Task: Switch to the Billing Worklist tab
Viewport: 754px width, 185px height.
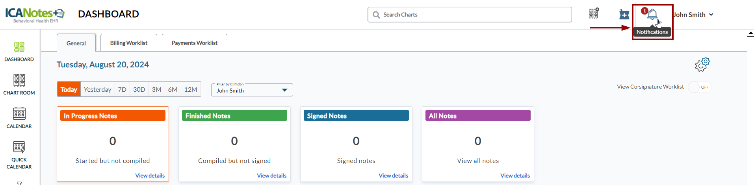Action: pos(129,43)
